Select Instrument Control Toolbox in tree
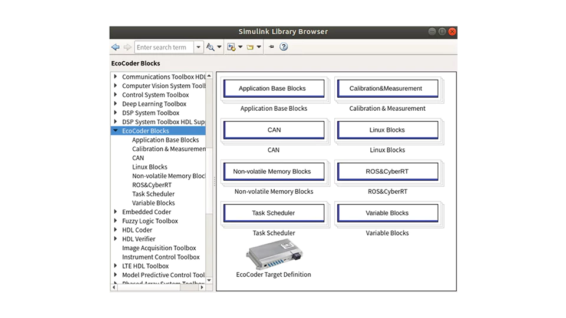This screenshot has width=566, height=318. pyautogui.click(x=160, y=257)
